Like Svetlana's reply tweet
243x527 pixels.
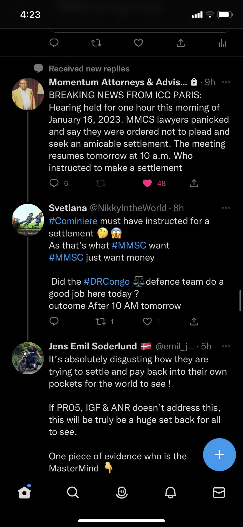coord(147,321)
